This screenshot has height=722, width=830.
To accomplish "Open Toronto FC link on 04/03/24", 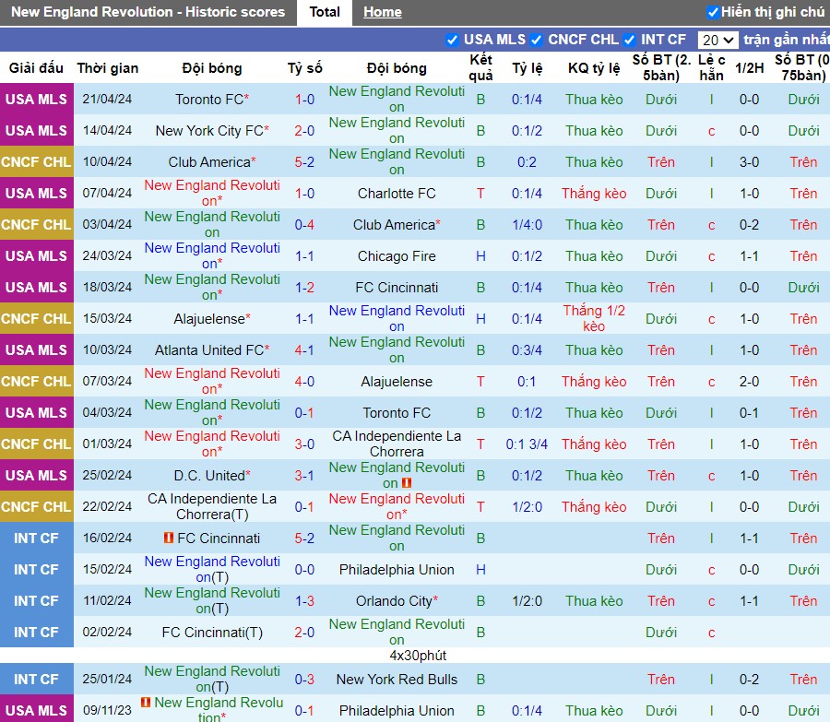I will point(397,413).
